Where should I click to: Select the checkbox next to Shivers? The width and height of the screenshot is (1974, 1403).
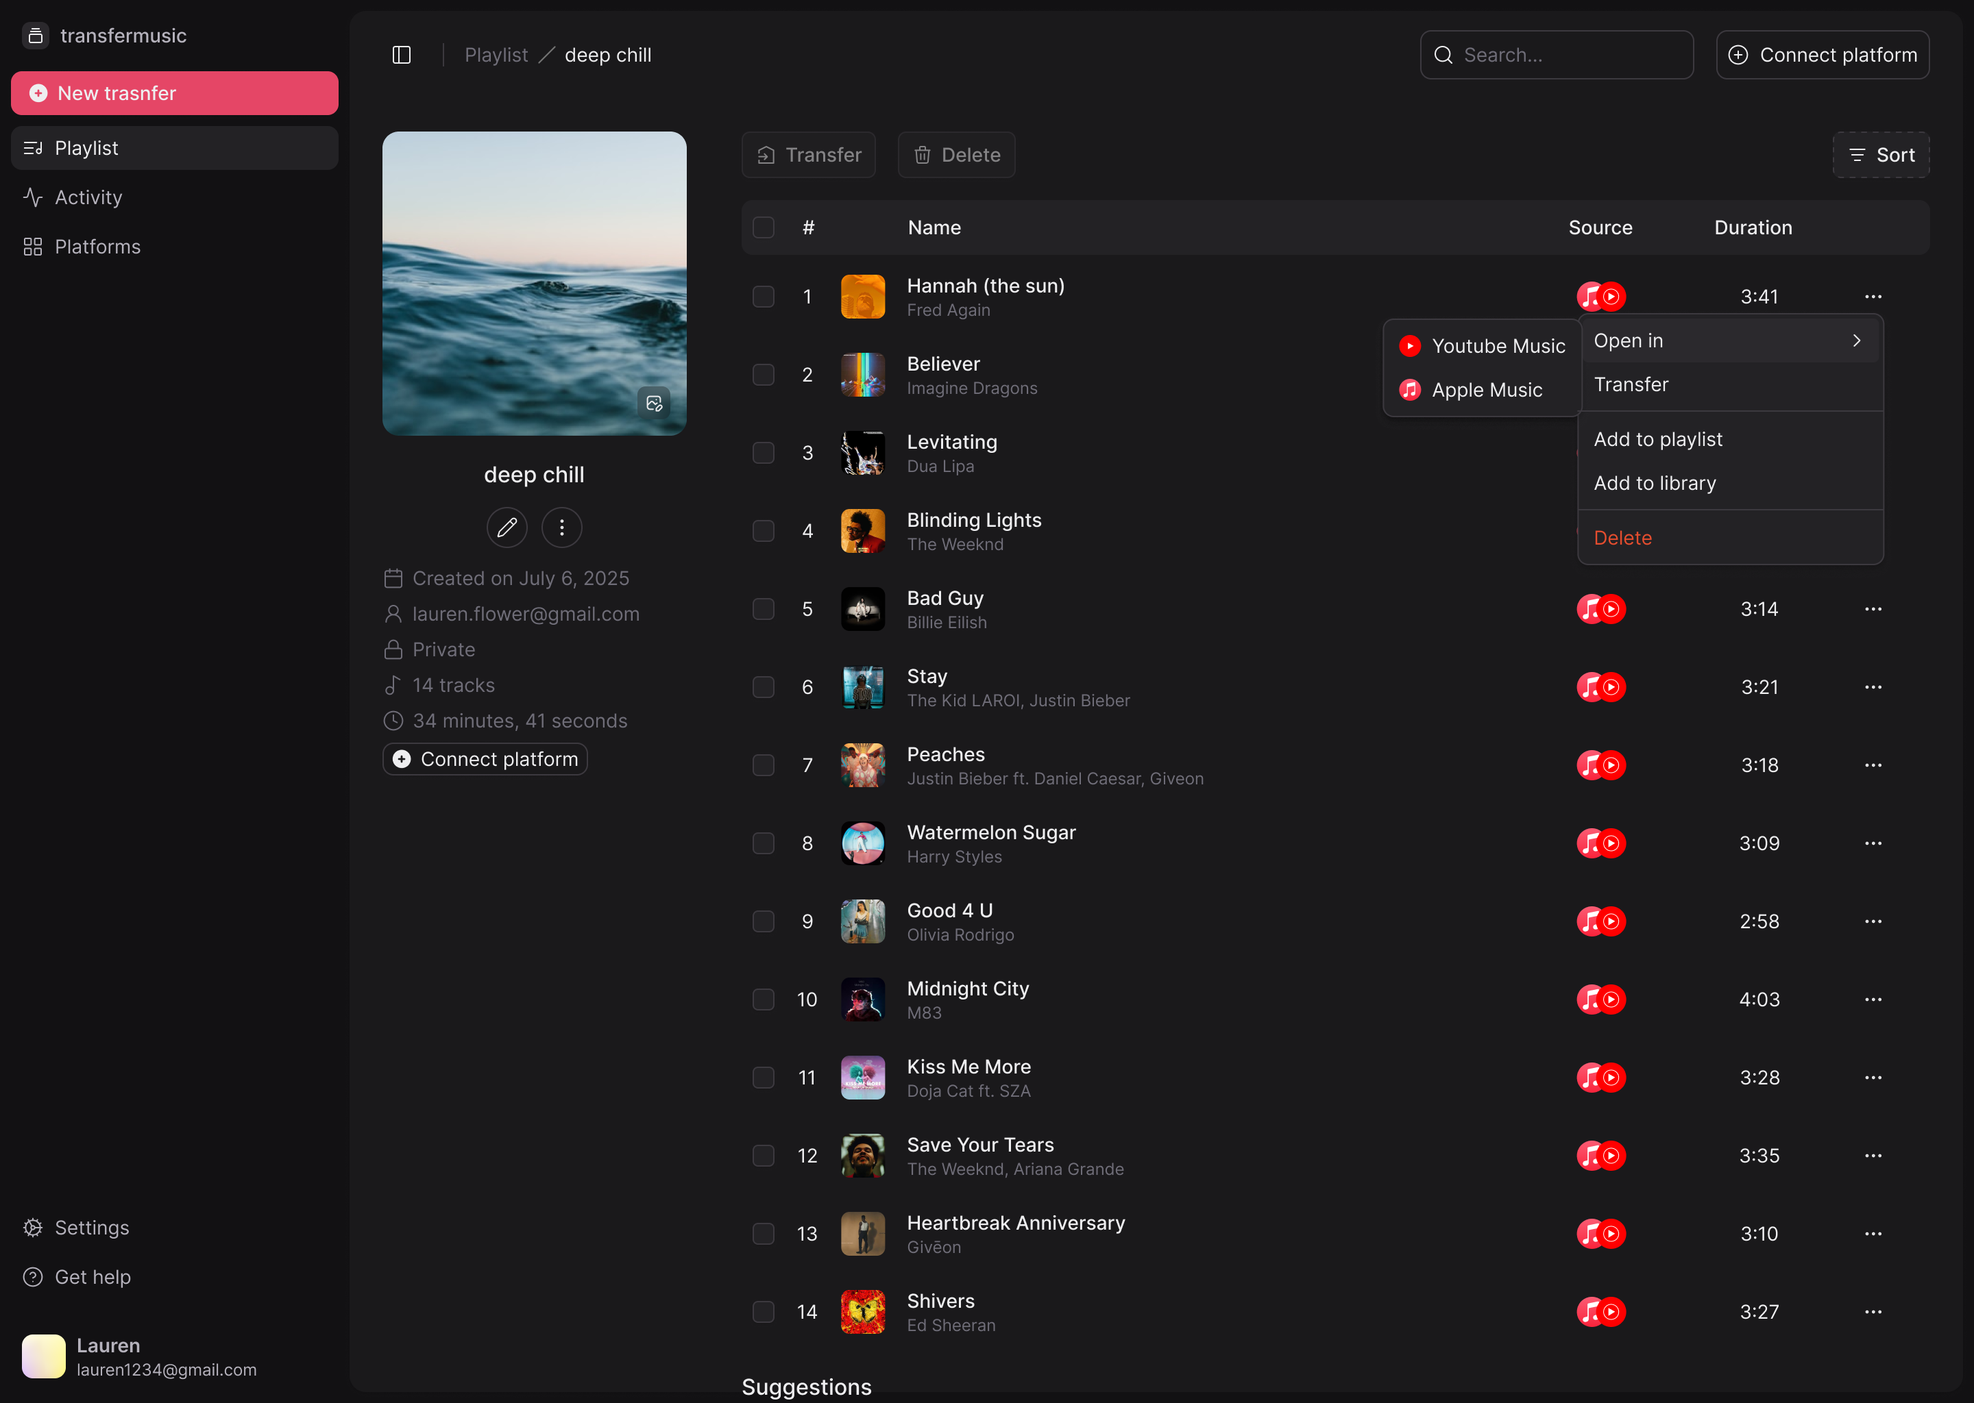click(763, 1311)
